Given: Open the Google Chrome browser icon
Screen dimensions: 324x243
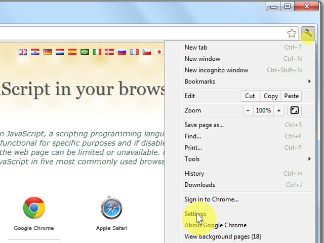Looking at the screenshot, I should 34,208.
